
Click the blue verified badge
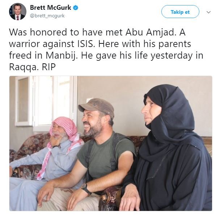[x=76, y=8]
